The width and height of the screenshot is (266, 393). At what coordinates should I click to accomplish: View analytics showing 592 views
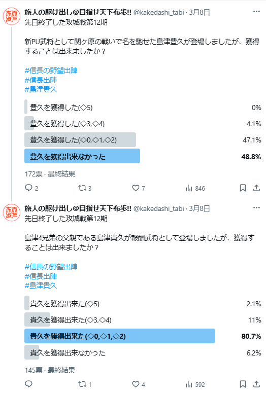click(195, 384)
